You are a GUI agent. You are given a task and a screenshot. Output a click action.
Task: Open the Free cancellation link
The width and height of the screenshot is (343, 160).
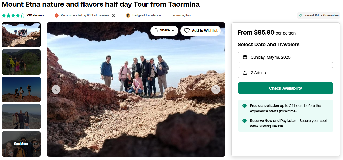[264, 106]
